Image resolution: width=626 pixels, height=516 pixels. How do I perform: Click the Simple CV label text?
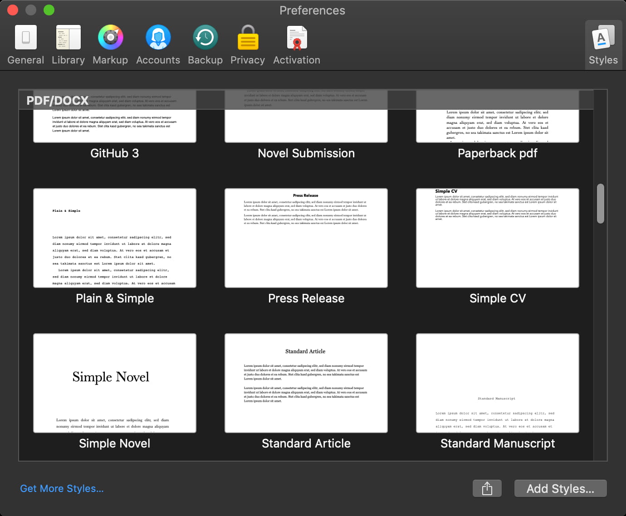[498, 298]
